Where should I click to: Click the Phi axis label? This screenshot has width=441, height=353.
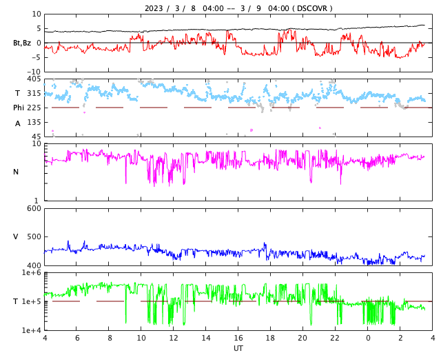click(x=19, y=108)
